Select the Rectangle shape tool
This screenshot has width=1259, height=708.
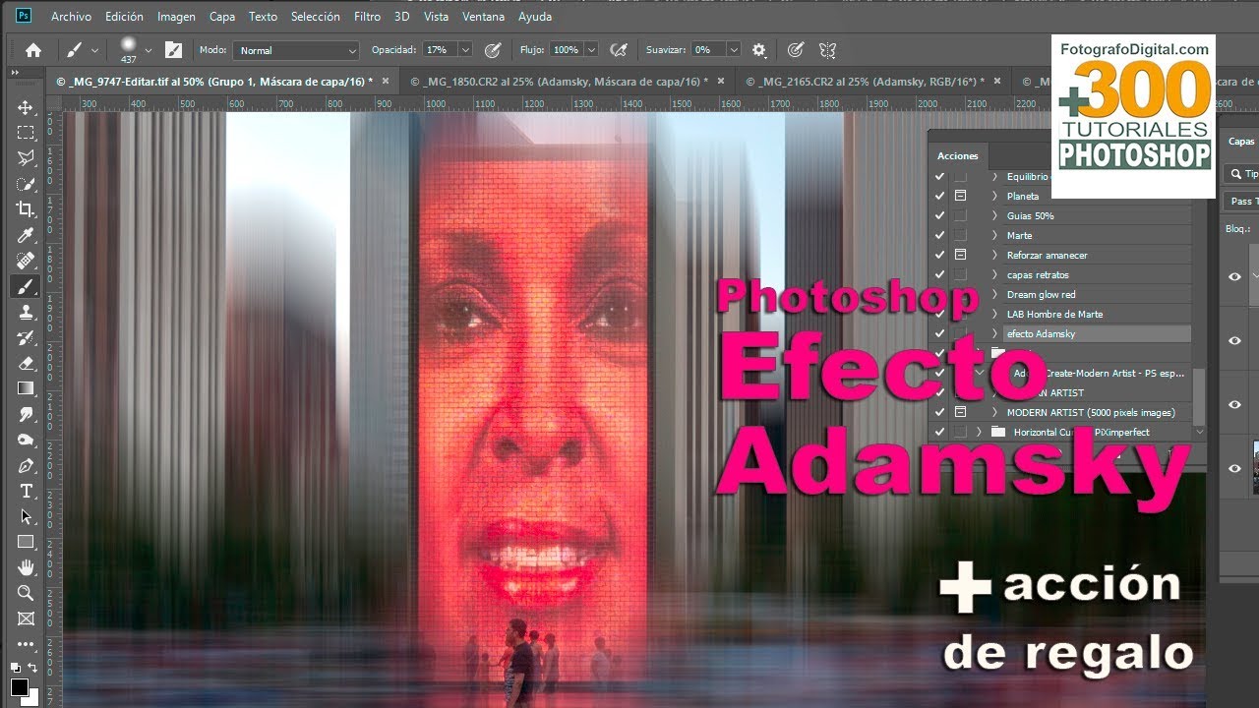(x=26, y=542)
